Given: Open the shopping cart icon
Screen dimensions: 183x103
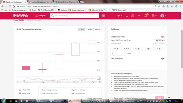Looking at the screenshot, I should click(x=127, y=16).
